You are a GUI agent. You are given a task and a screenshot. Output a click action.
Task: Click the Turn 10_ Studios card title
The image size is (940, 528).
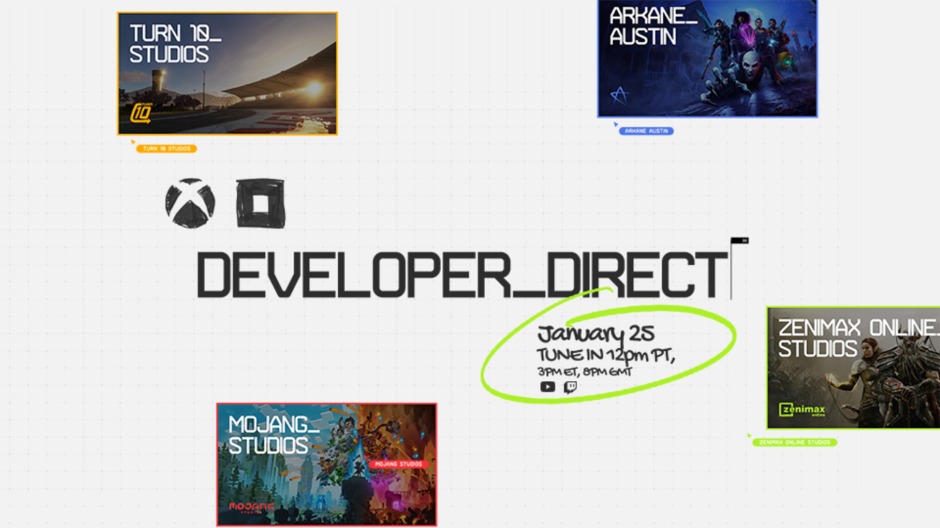coord(174,43)
